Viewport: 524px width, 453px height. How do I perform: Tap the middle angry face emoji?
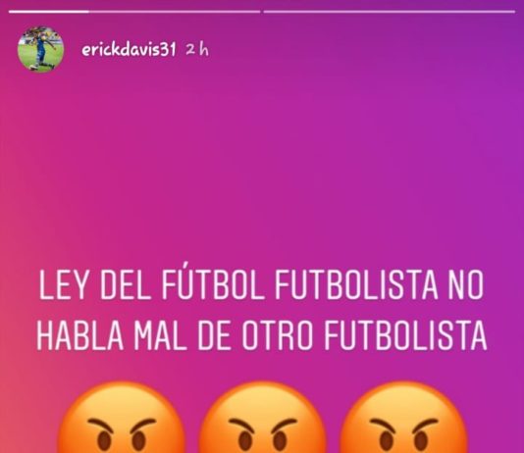(262, 418)
